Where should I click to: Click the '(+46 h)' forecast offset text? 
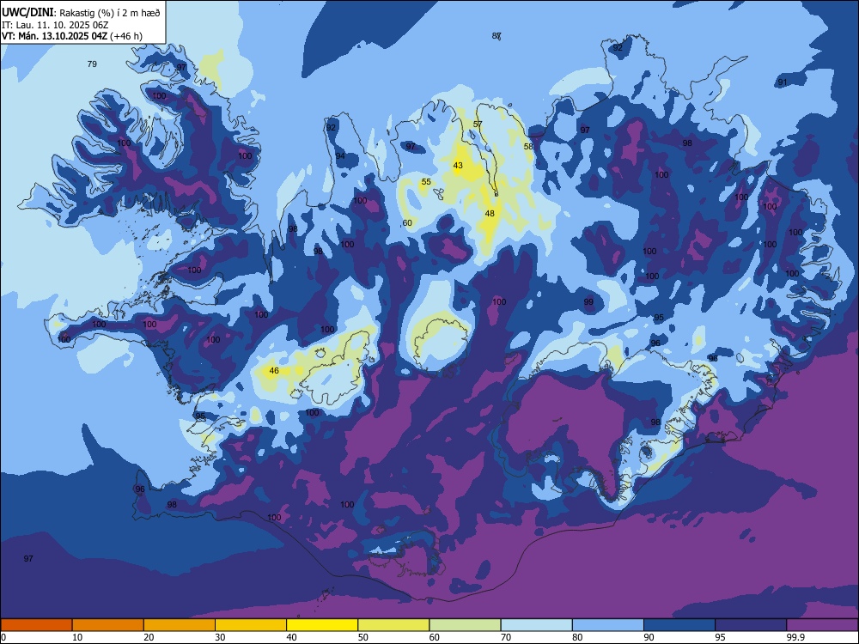(x=126, y=36)
